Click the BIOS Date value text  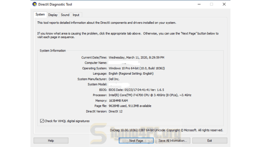(x=136, y=90)
